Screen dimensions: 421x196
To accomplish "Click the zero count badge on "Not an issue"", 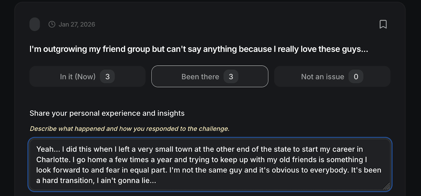I will [356, 77].
